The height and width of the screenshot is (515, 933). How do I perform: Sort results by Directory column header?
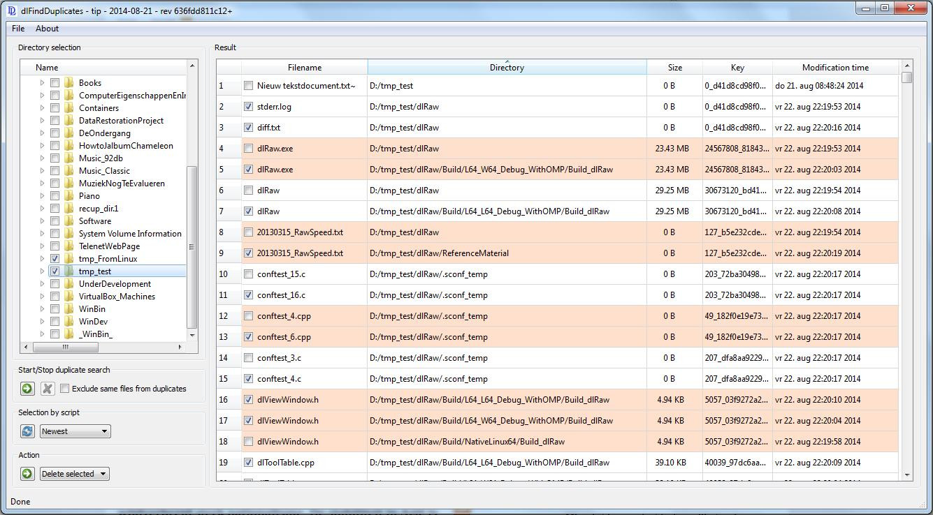(x=507, y=68)
